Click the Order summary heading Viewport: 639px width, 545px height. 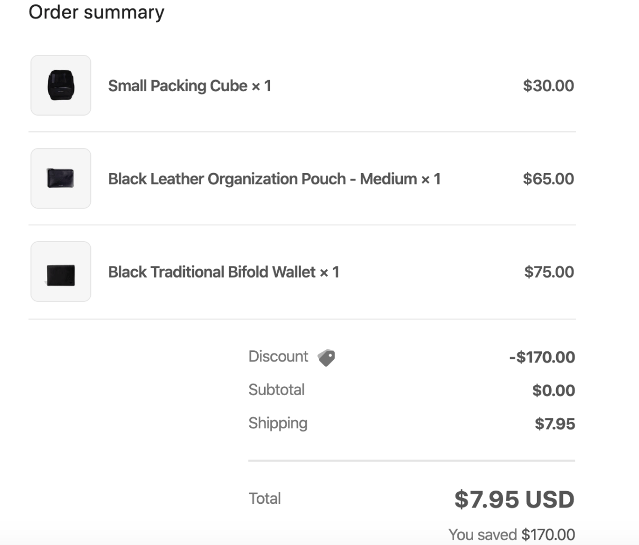pyautogui.click(x=97, y=12)
